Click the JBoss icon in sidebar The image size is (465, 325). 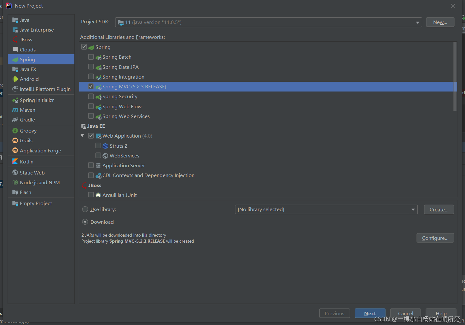click(x=15, y=40)
